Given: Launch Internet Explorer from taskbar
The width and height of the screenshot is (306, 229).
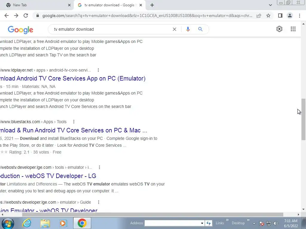Looking at the screenshot, I should click(27, 223).
